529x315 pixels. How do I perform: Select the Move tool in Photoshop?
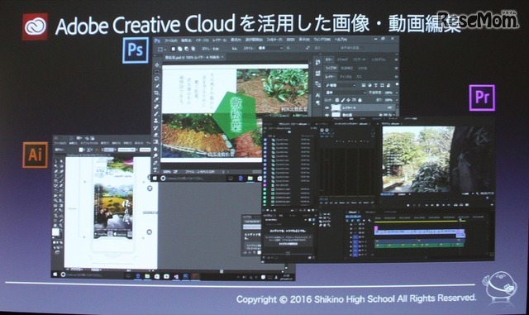click(x=157, y=64)
